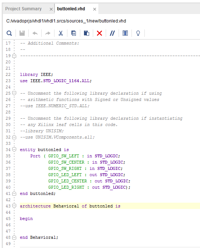The height and width of the screenshot is (248, 200).
Task: Click on 'library IEEE;' line
Action: (x=36, y=74)
